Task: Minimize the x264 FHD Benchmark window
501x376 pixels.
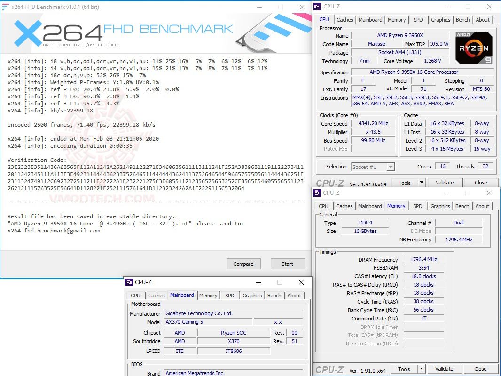Action: click(x=259, y=7)
